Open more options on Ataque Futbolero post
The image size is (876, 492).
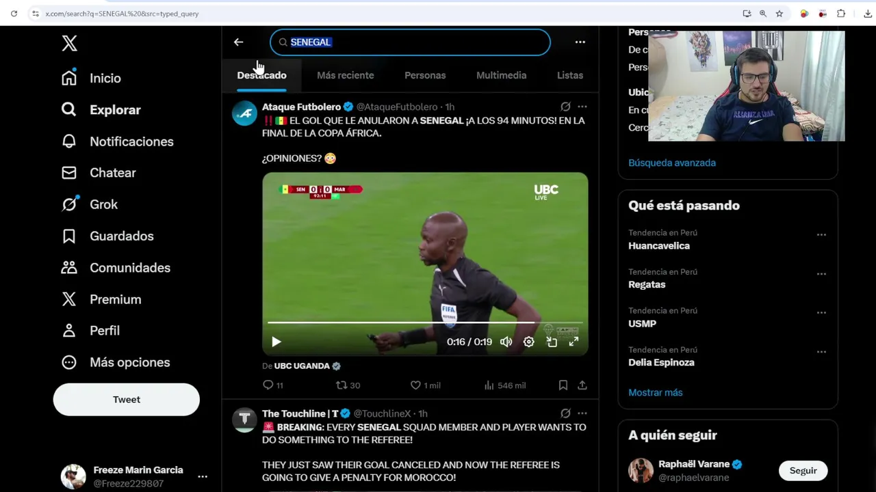pyautogui.click(x=582, y=107)
